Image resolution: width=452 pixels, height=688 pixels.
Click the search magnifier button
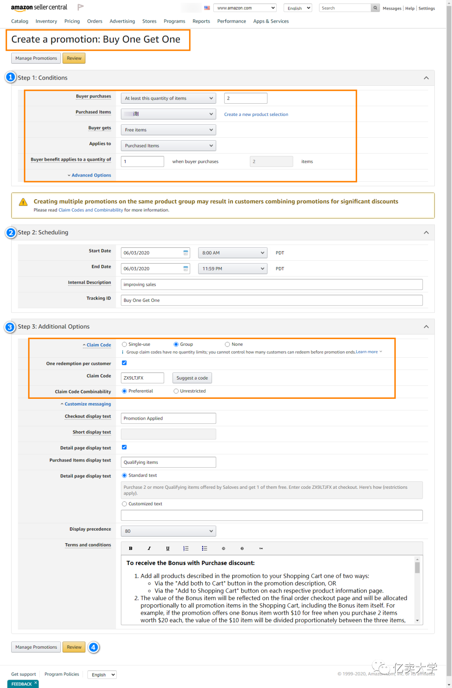coord(375,8)
